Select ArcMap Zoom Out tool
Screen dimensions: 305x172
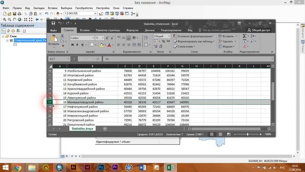pyautogui.click(x=10, y=20)
